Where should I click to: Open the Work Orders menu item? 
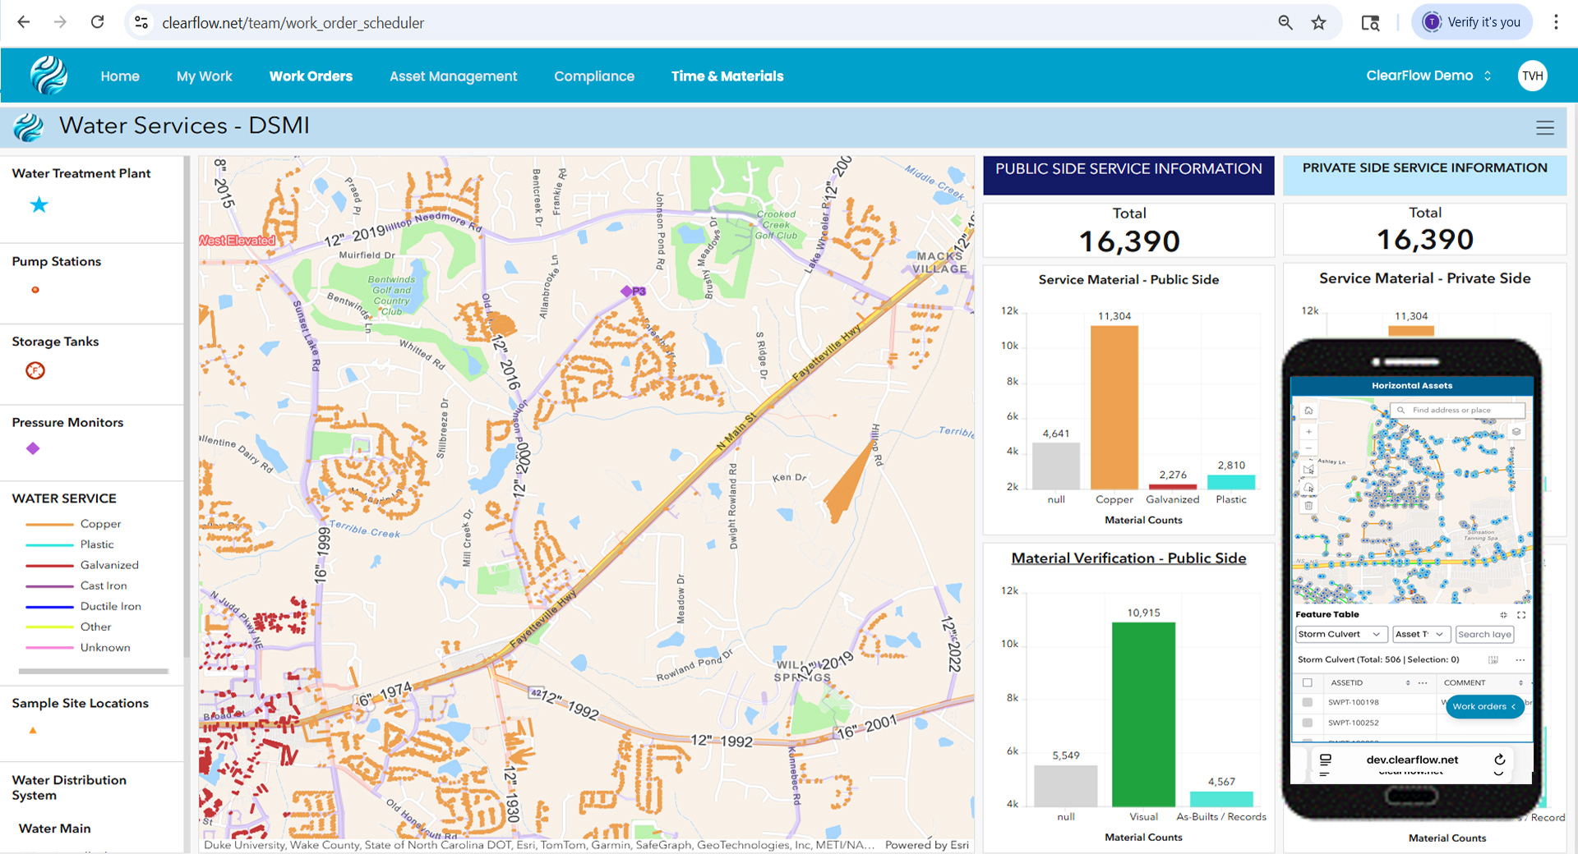tap(311, 76)
